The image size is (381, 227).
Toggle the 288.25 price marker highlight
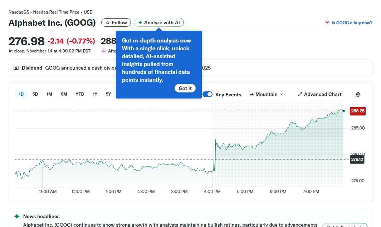pyautogui.click(x=357, y=111)
